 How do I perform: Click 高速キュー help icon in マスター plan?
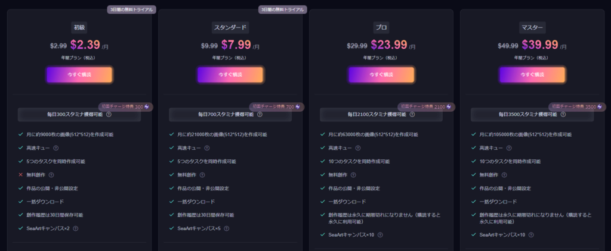(509, 148)
